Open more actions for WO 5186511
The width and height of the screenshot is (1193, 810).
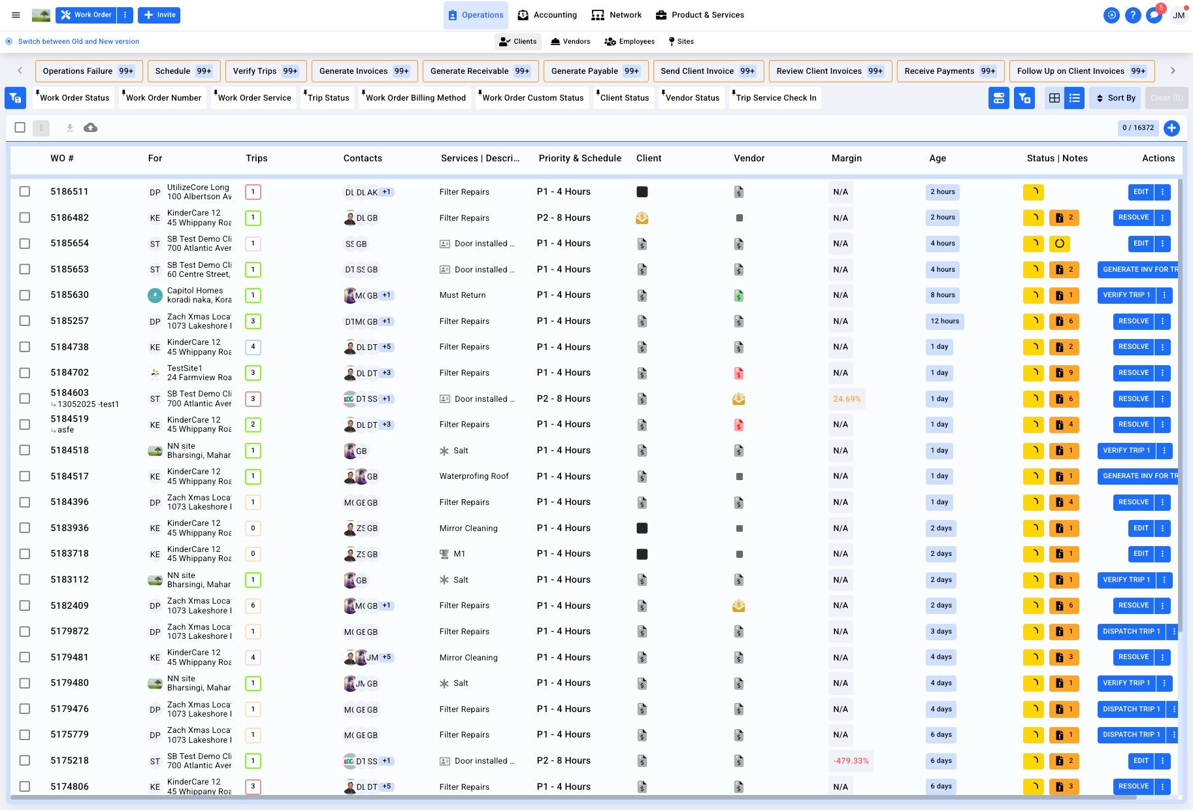tap(1163, 192)
